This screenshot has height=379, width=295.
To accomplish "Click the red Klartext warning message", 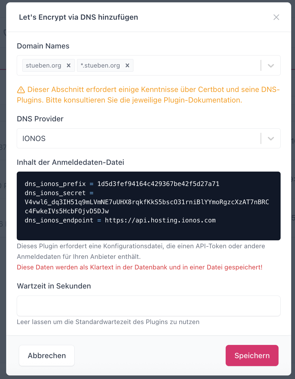I will [x=140, y=267].
